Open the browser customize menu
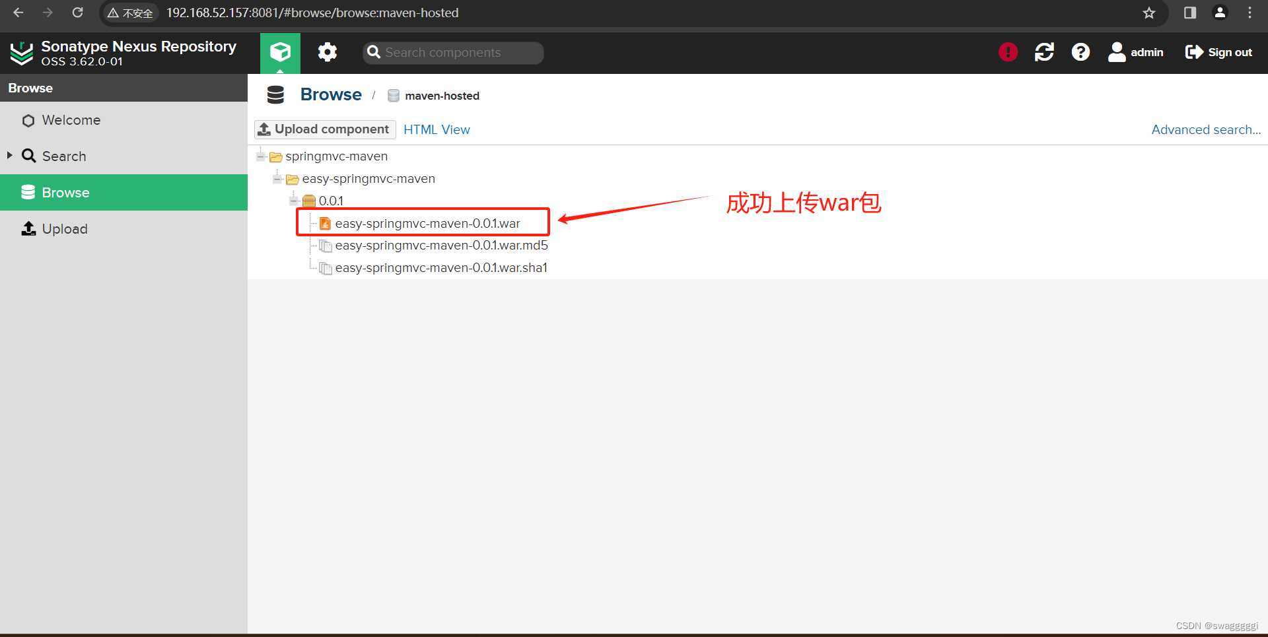Image resolution: width=1268 pixels, height=637 pixels. click(x=1250, y=13)
